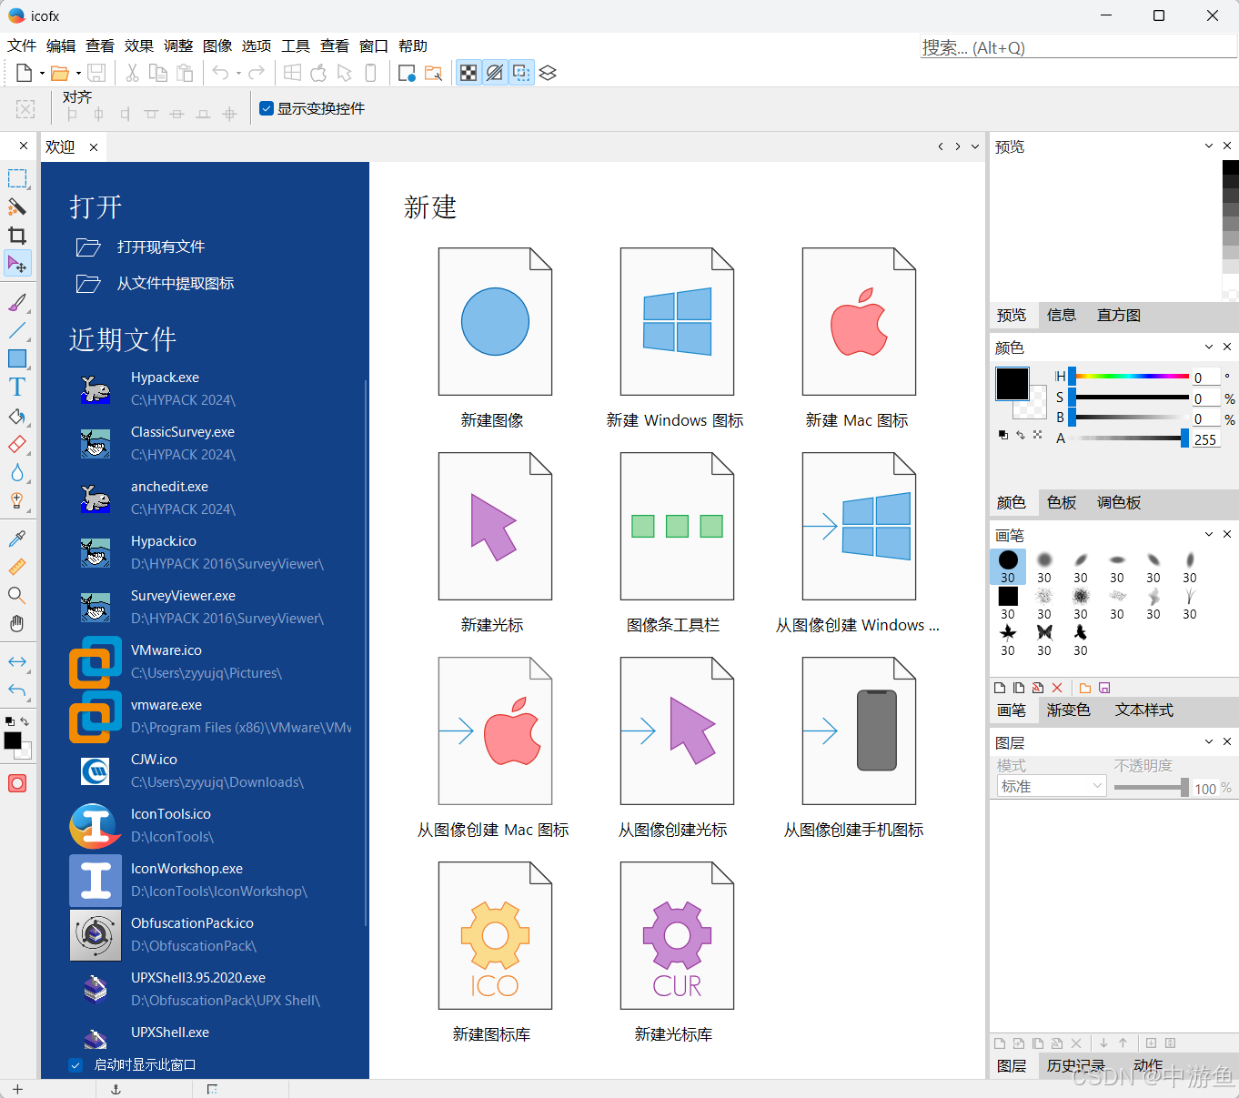
Task: Select the move transform arrow tool
Action: point(17,264)
